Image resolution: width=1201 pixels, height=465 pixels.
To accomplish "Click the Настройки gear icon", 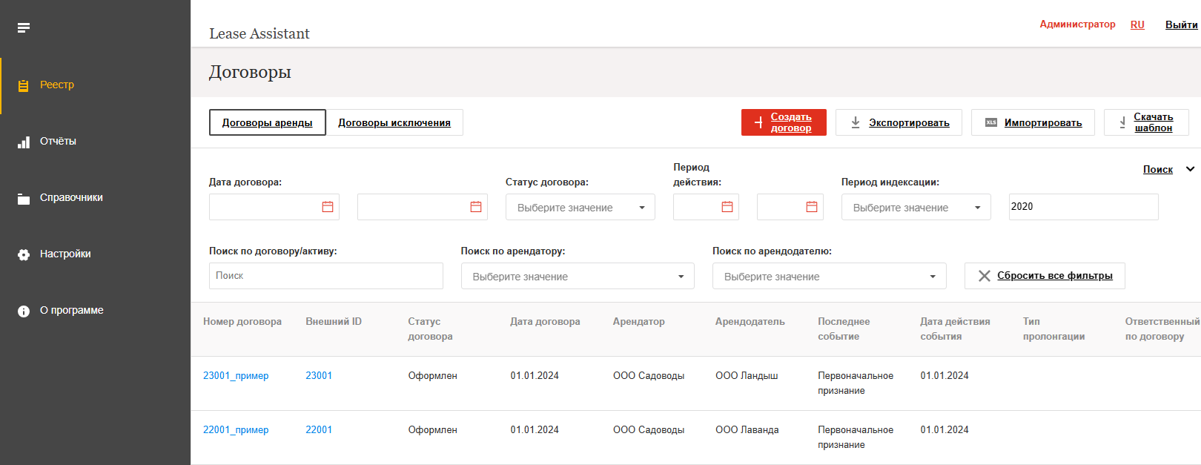I will click(x=24, y=254).
